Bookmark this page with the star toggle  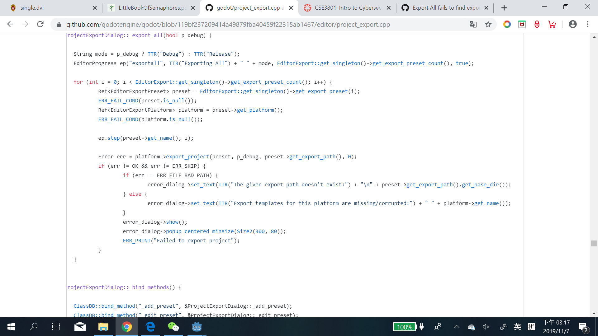pyautogui.click(x=488, y=24)
